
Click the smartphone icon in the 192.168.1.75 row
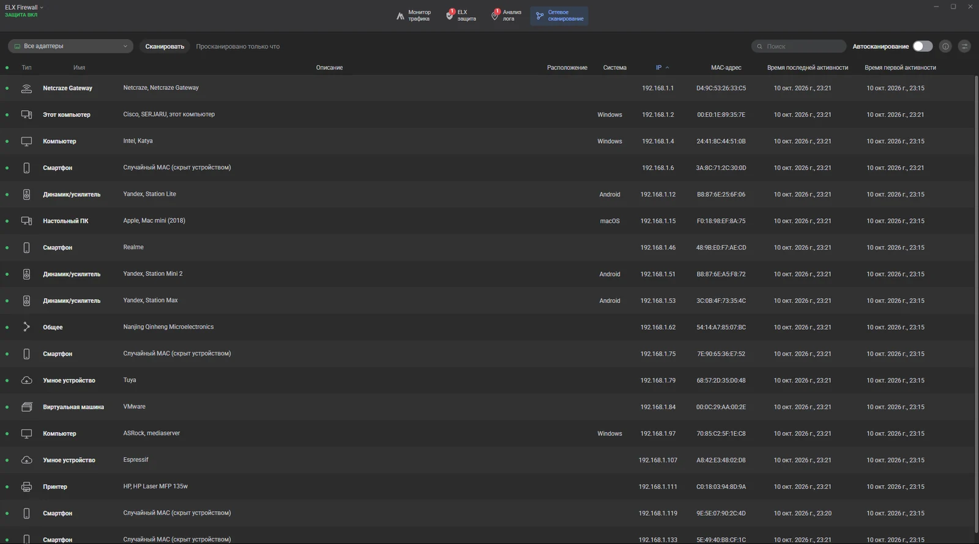pyautogui.click(x=26, y=354)
